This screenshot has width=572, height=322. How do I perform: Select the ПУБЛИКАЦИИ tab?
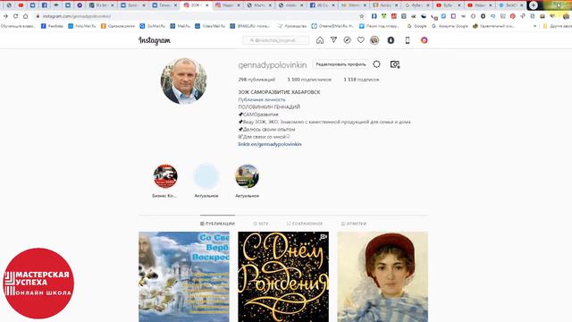[217, 224]
